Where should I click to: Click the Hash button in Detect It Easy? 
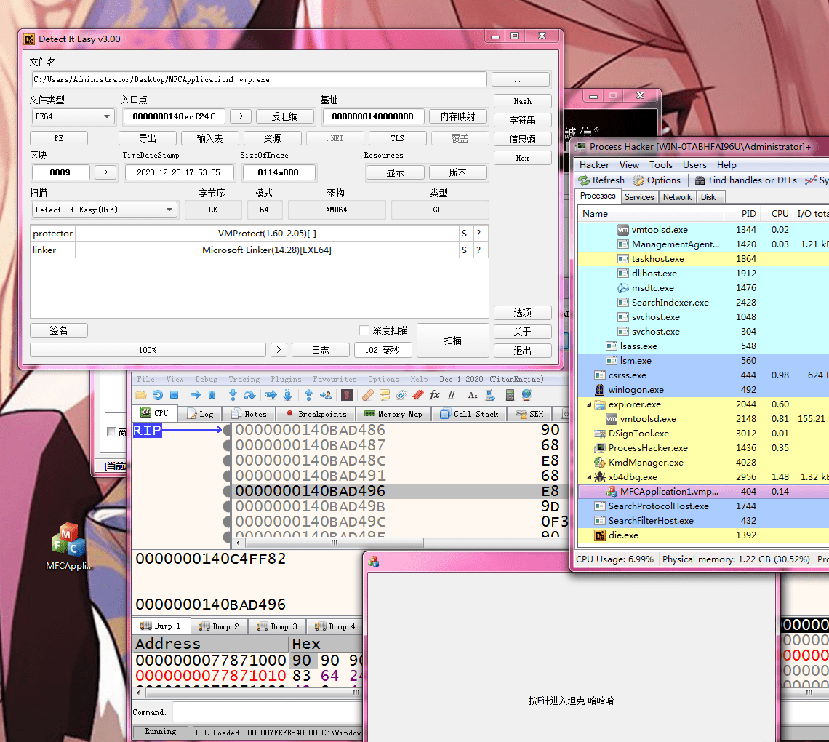point(522,101)
